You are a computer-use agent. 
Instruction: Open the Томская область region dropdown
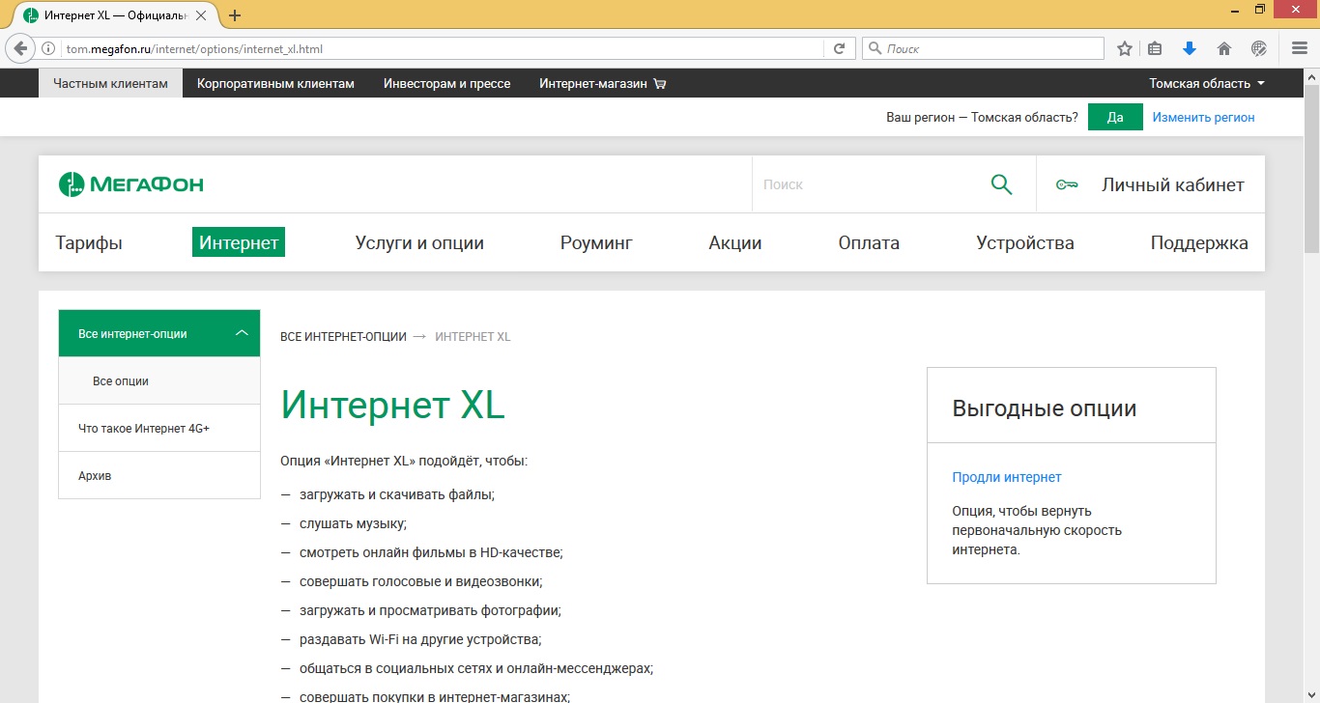[x=1206, y=84]
